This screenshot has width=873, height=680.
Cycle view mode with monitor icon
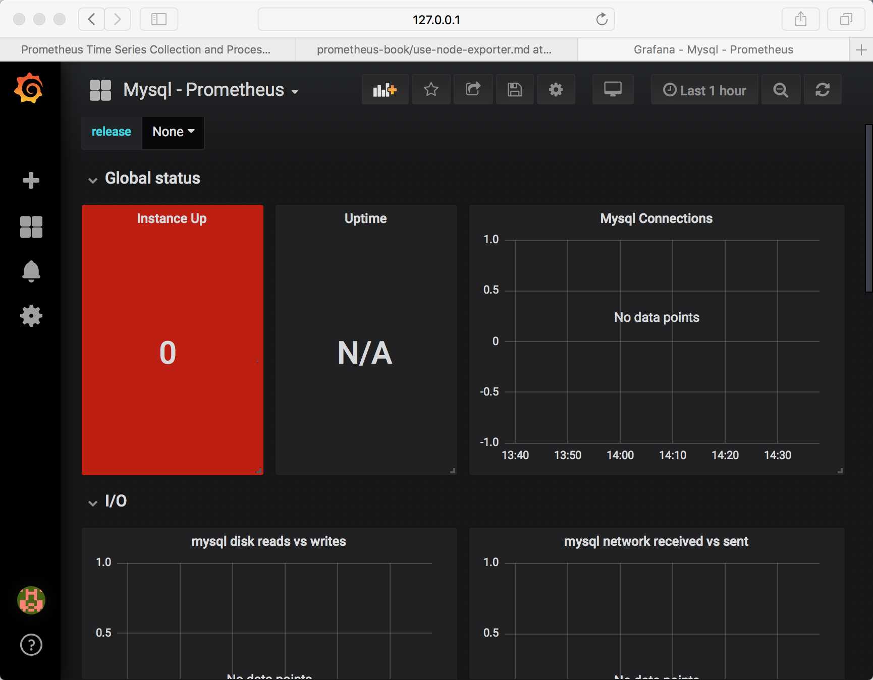tap(613, 90)
